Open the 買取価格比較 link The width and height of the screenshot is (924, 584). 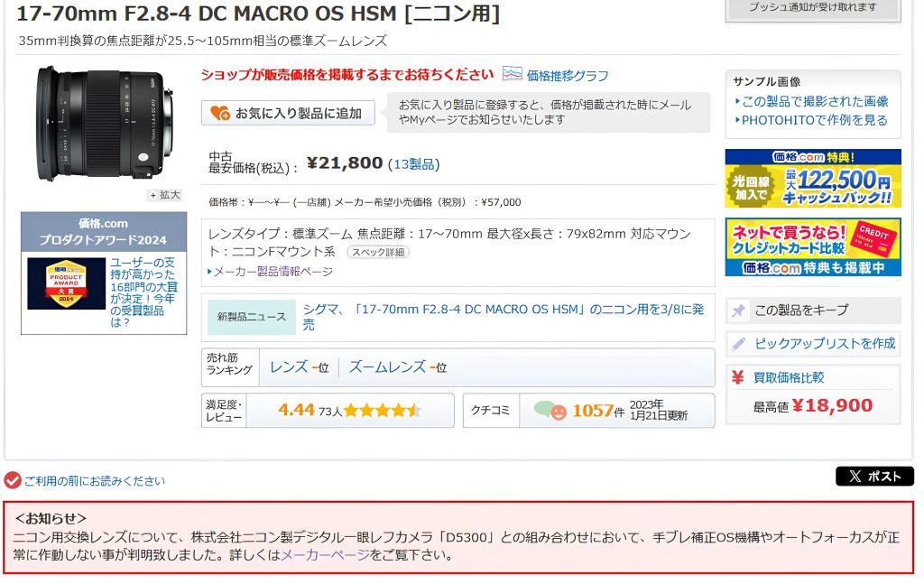click(789, 377)
